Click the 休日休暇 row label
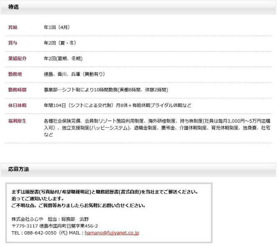 [17, 105]
